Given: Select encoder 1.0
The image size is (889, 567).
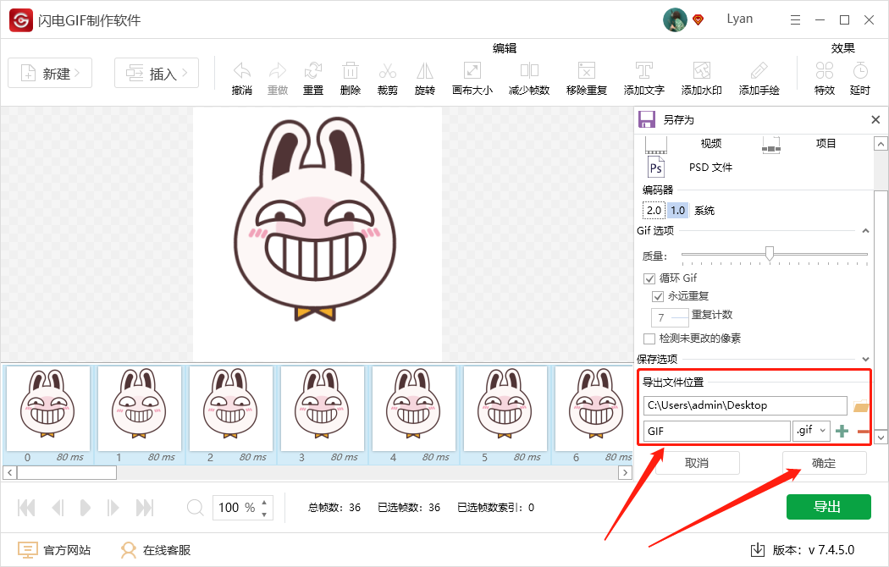Looking at the screenshot, I should 677,210.
